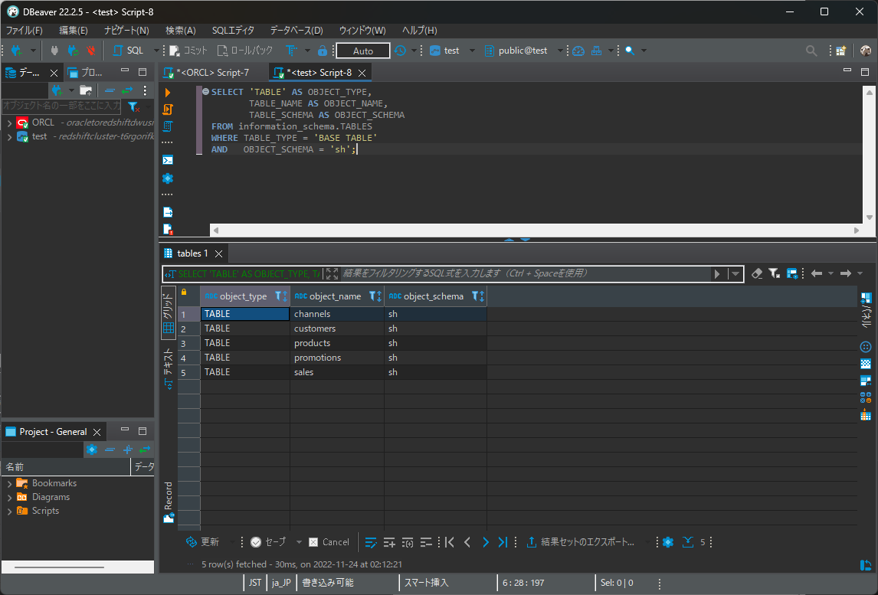Click the 更新 refresh button

click(x=203, y=542)
